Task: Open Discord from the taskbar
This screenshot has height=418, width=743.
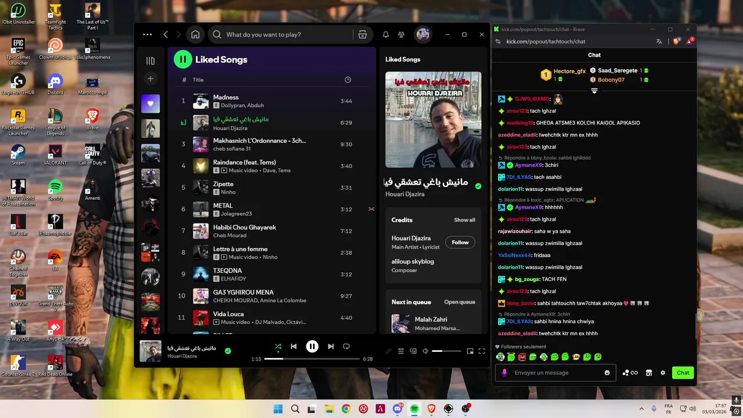Action: [398, 409]
